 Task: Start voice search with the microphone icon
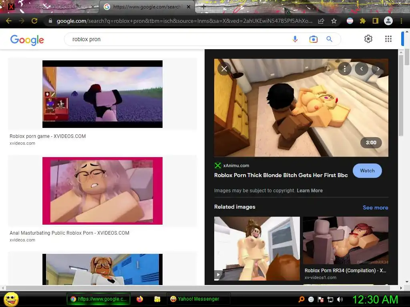click(295, 39)
